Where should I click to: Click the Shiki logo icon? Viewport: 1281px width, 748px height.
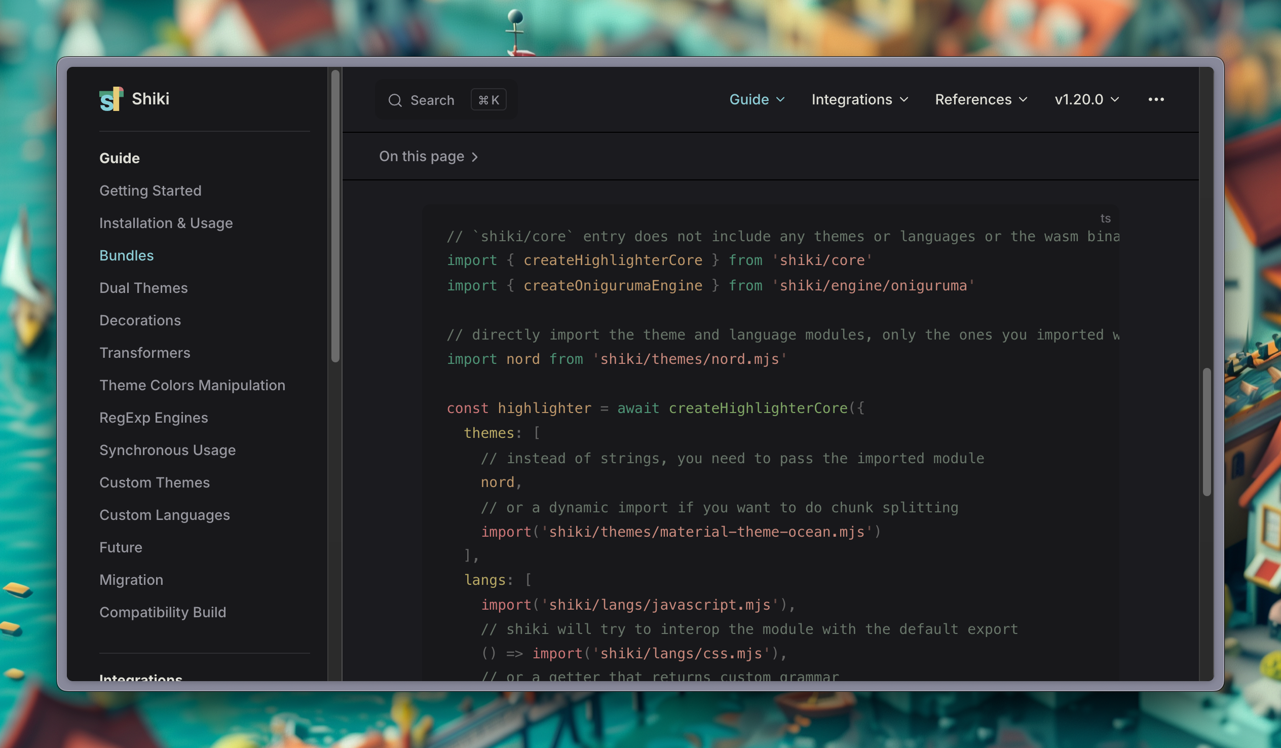111,99
